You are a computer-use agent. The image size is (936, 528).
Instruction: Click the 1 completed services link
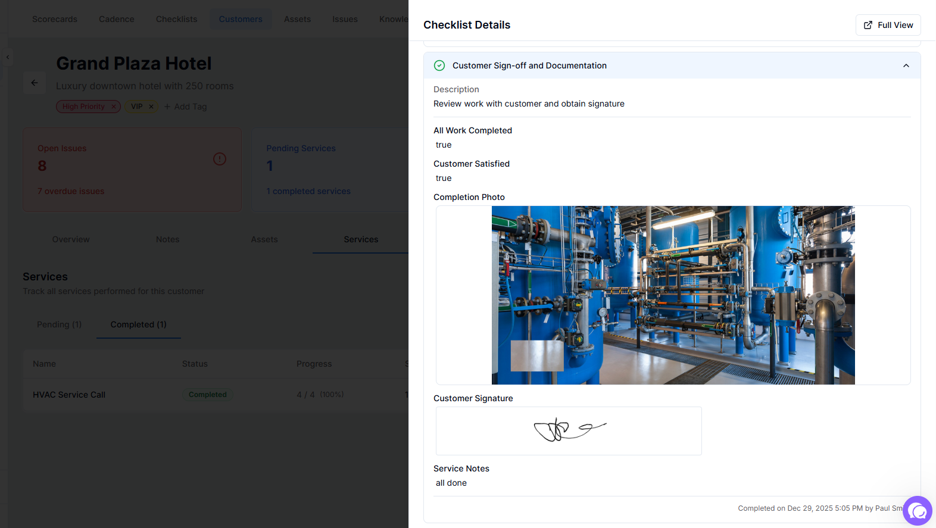pos(308,191)
